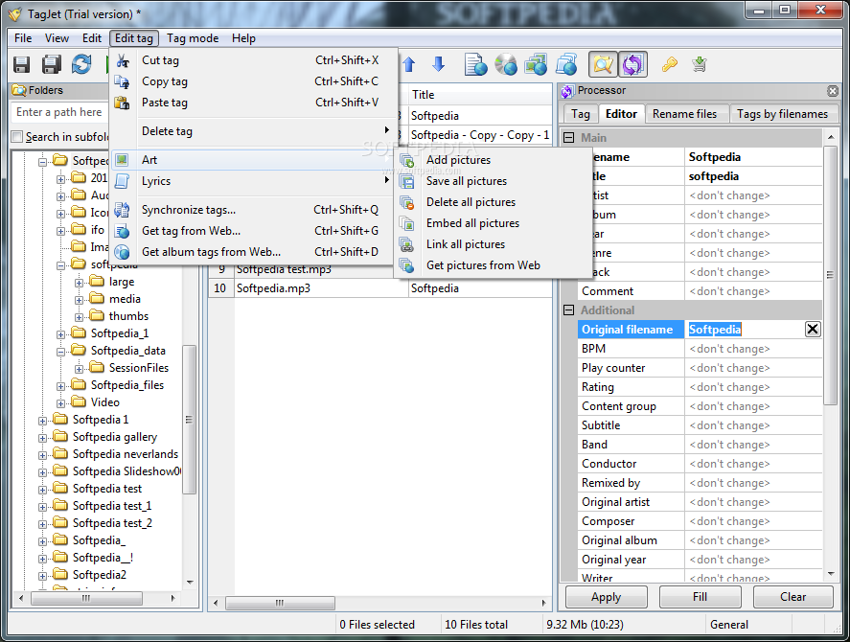Image resolution: width=850 pixels, height=642 pixels.
Task: Click the picture icon beside Art
Action: tap(123, 160)
